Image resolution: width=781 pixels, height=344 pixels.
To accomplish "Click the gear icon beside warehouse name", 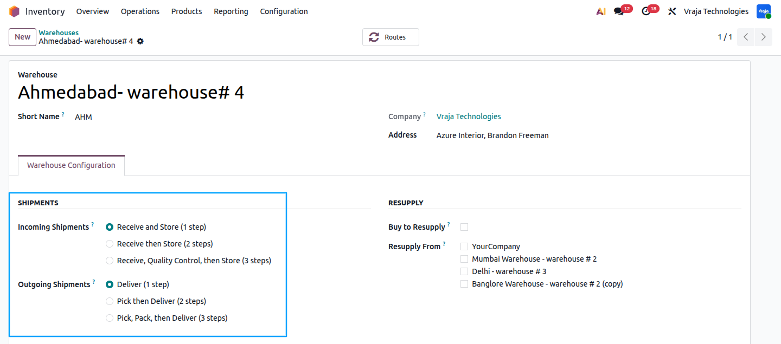I will point(140,41).
